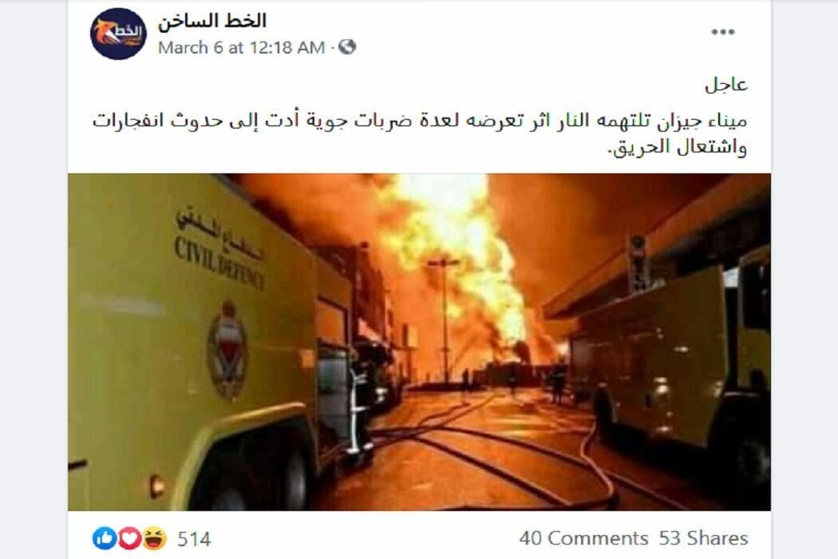Click the عاجل text in the post
Screen dimensions: 838x559
click(x=725, y=85)
